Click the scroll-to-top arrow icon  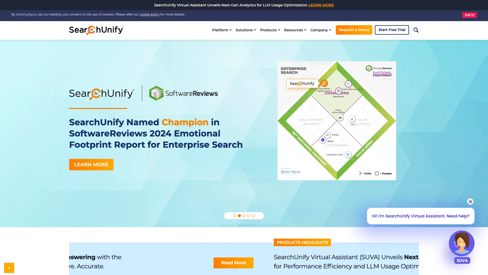click(9, 268)
